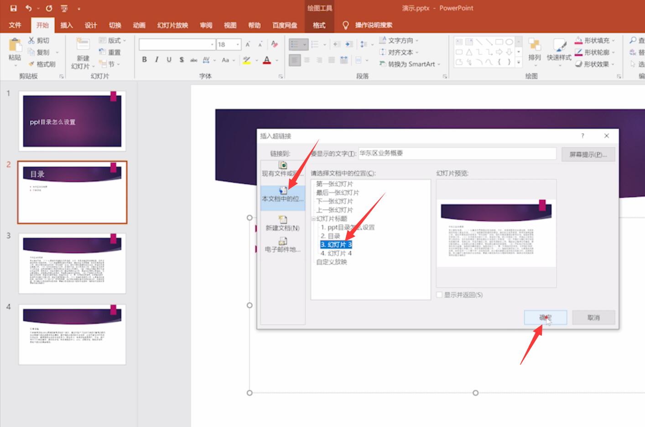Open Convert to SmartArt dropdown

coord(410,64)
